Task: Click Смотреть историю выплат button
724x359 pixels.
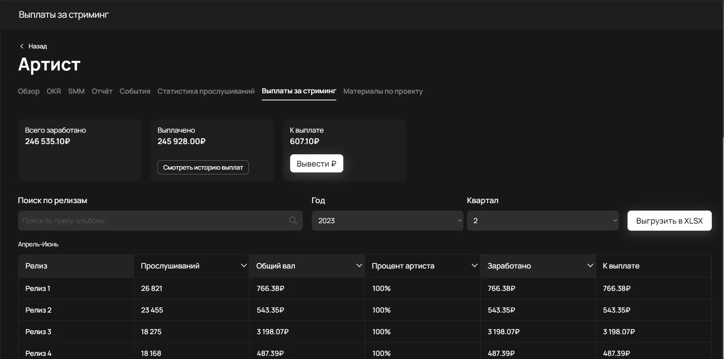Action: pyautogui.click(x=203, y=167)
